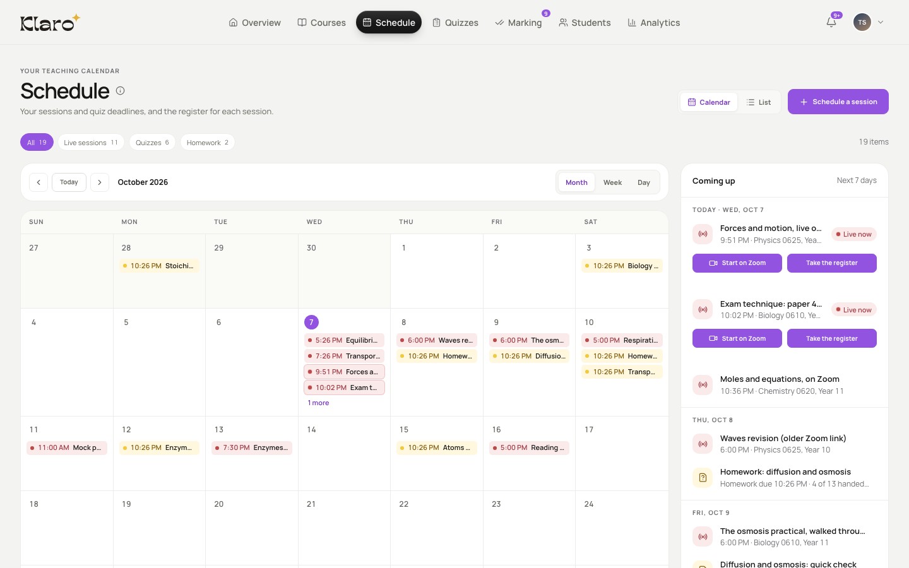Screen dimensions: 909x568
Task: Open the Analytics tab
Action: click(653, 23)
